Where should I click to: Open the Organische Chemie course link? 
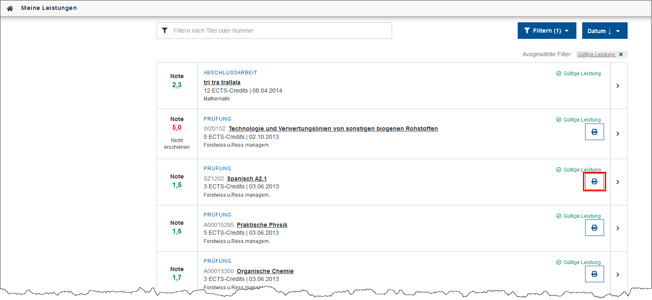(x=265, y=271)
